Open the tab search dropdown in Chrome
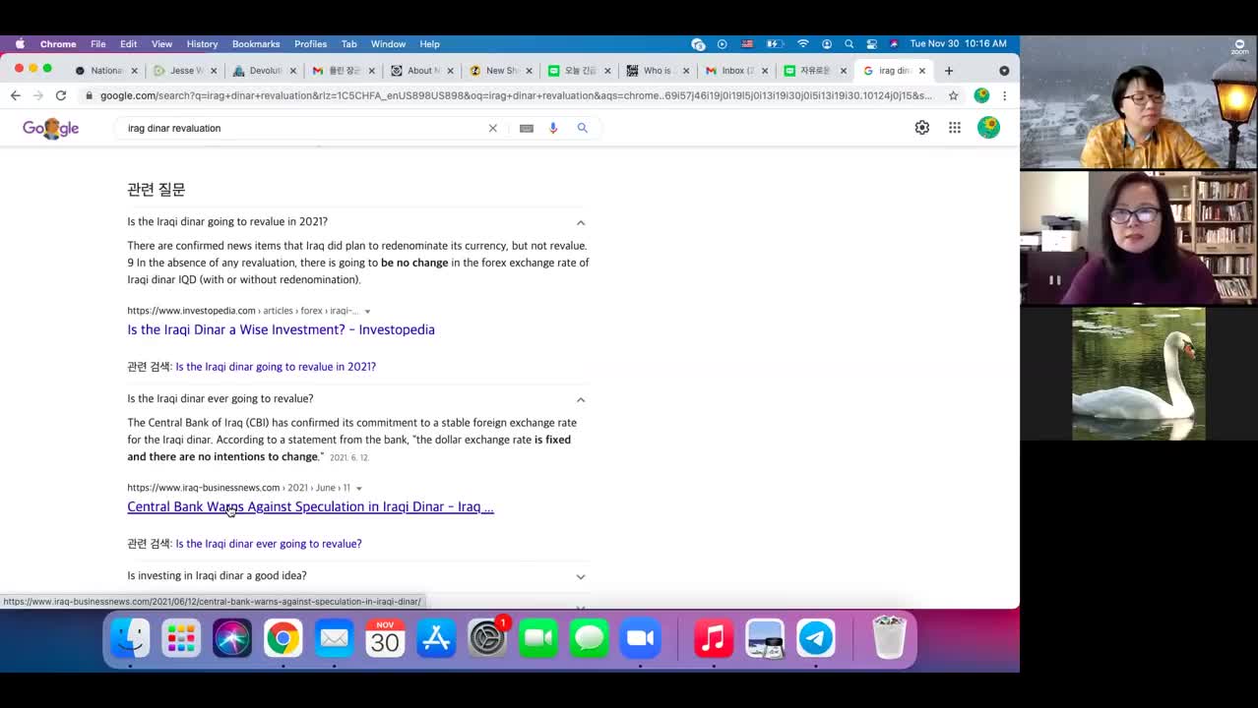 click(x=1004, y=71)
